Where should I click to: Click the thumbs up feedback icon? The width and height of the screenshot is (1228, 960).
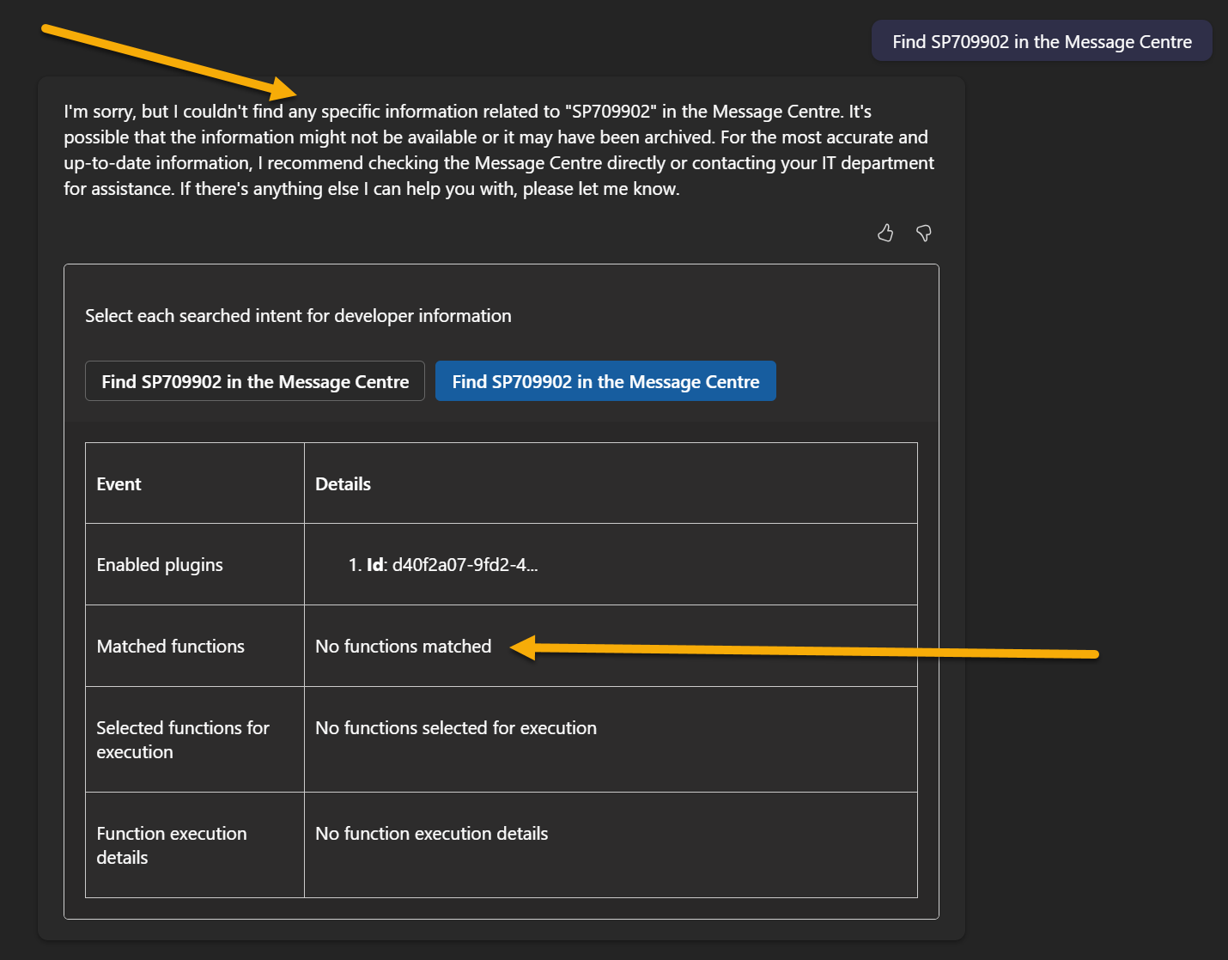[x=885, y=233]
